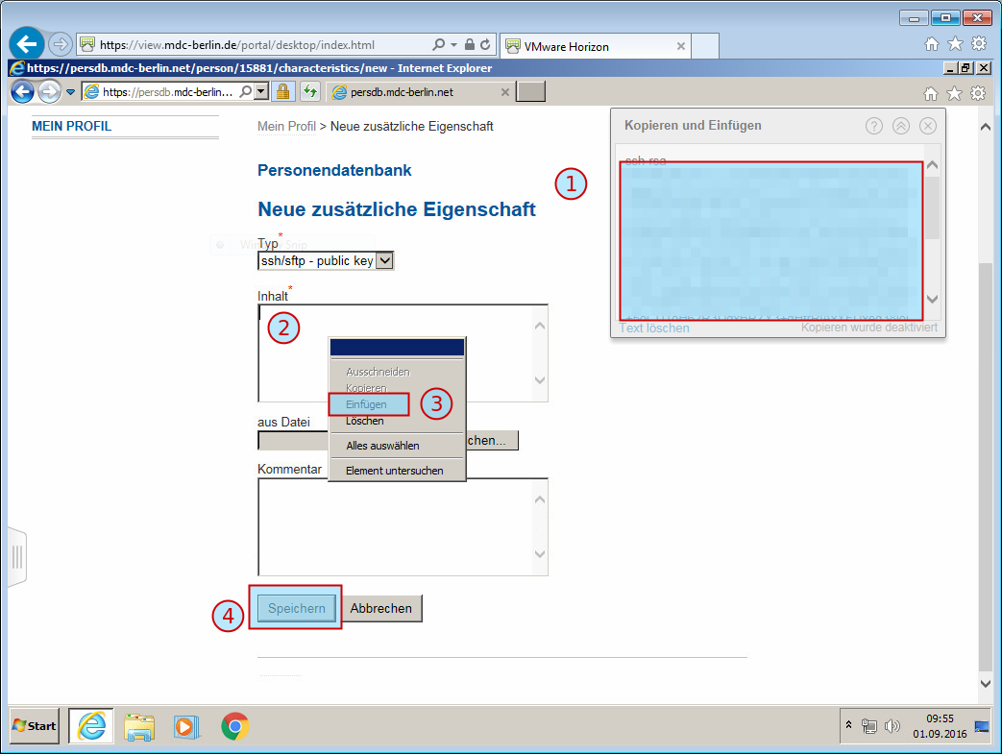Click the Abbrechen button
This screenshot has width=1002, height=754.
click(x=380, y=608)
